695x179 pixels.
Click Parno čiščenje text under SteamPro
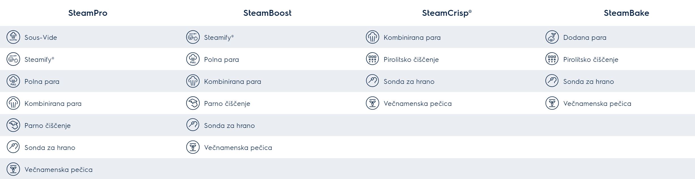[x=48, y=126]
